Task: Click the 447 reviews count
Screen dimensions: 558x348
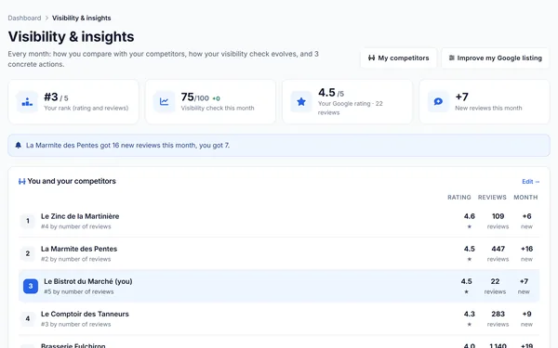Action: [x=498, y=249]
